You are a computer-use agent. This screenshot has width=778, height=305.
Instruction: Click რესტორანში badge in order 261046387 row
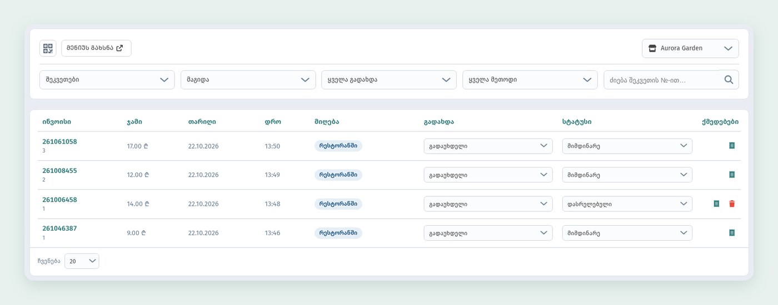click(338, 233)
